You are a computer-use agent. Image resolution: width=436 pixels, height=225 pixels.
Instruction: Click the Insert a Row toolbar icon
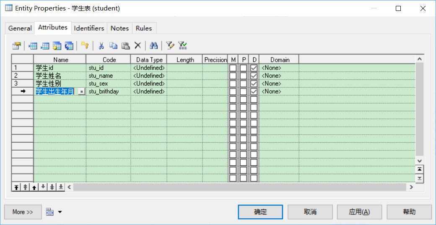[x=33, y=46]
